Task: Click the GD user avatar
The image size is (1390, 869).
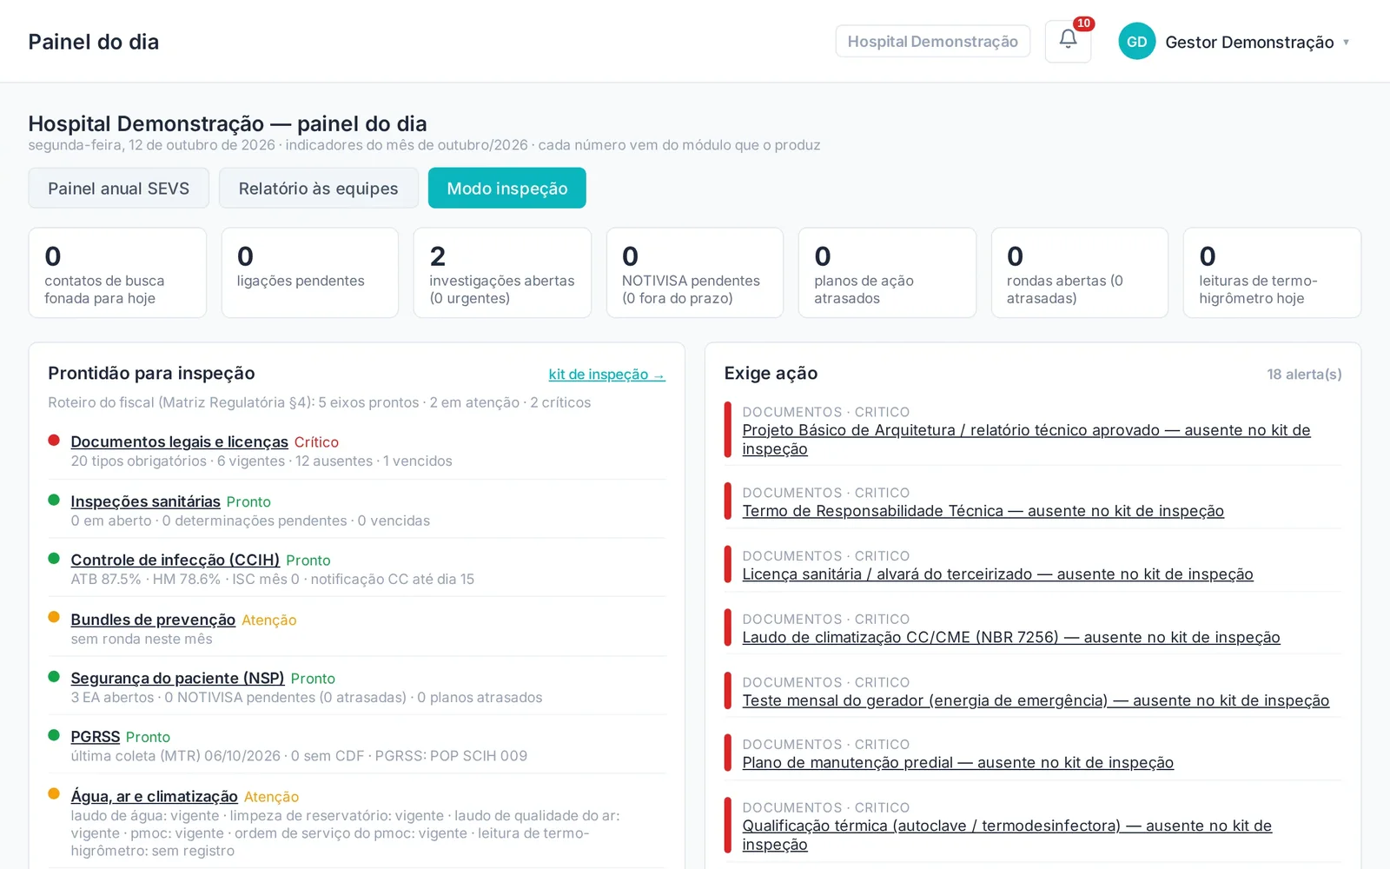Action: [1136, 42]
